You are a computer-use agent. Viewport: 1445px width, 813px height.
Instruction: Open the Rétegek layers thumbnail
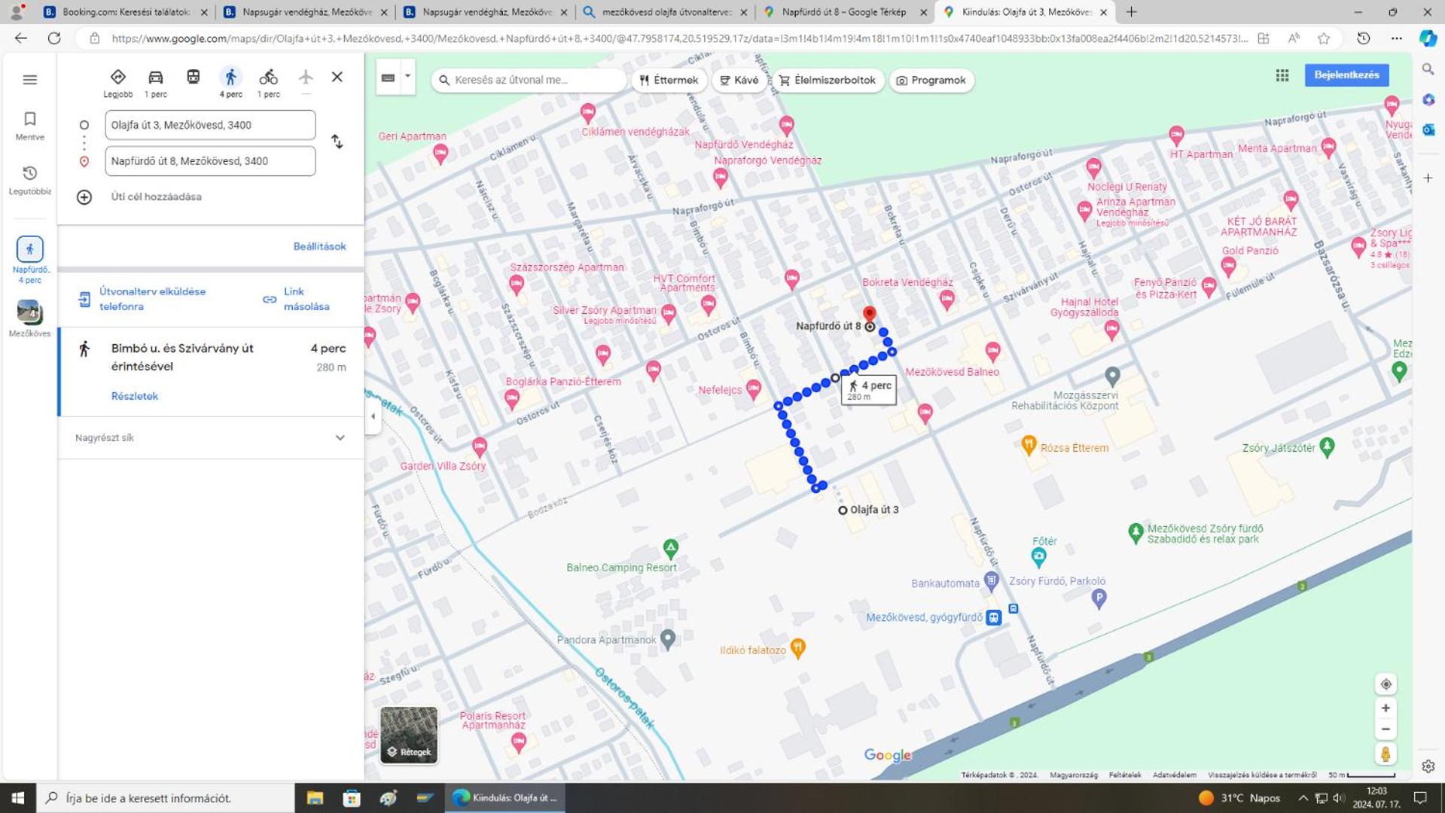[x=409, y=734]
